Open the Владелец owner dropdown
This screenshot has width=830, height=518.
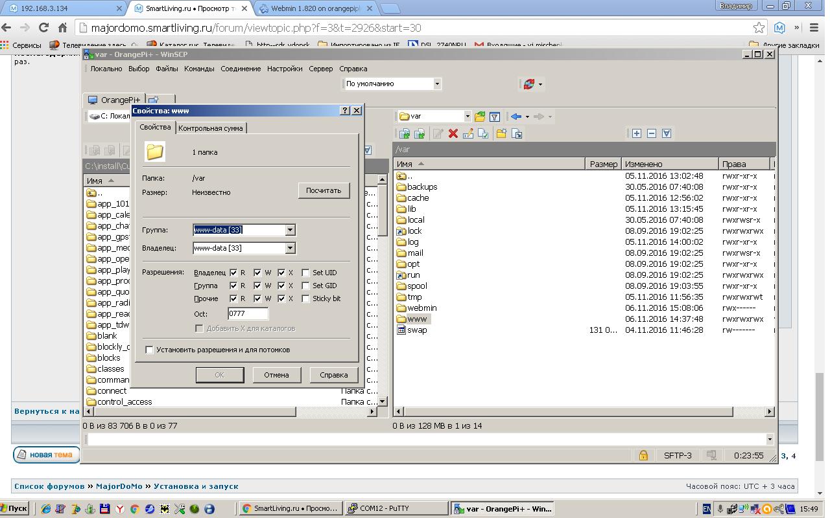tap(290, 248)
